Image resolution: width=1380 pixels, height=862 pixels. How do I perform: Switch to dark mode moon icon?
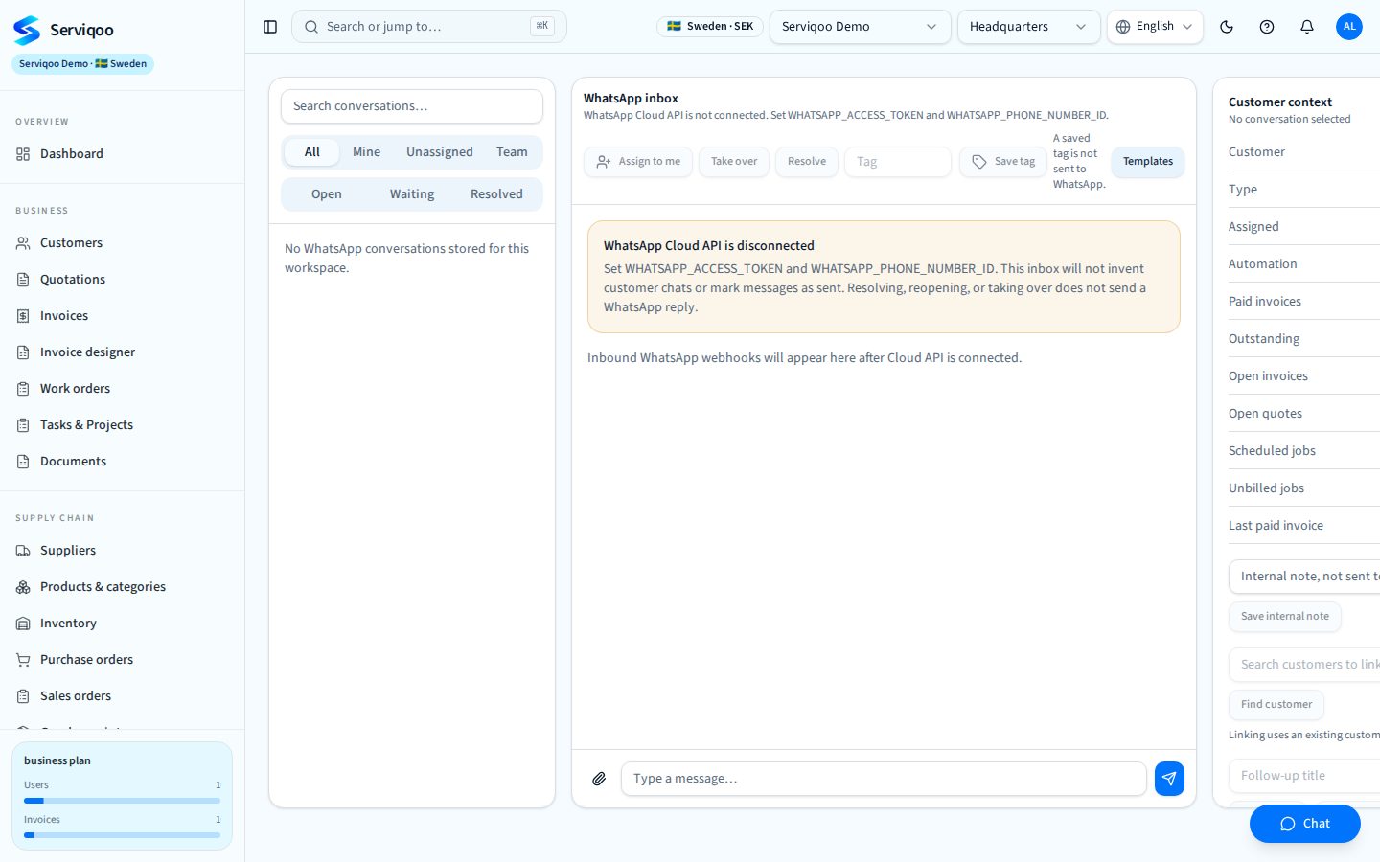pos(1227,27)
